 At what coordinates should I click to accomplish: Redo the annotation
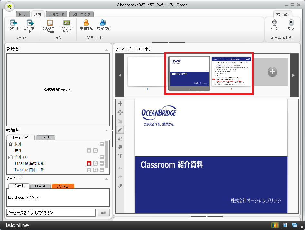point(120,177)
